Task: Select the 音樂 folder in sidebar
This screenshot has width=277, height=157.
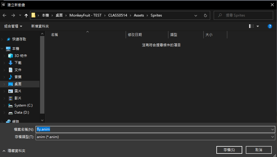Action: 18,77
